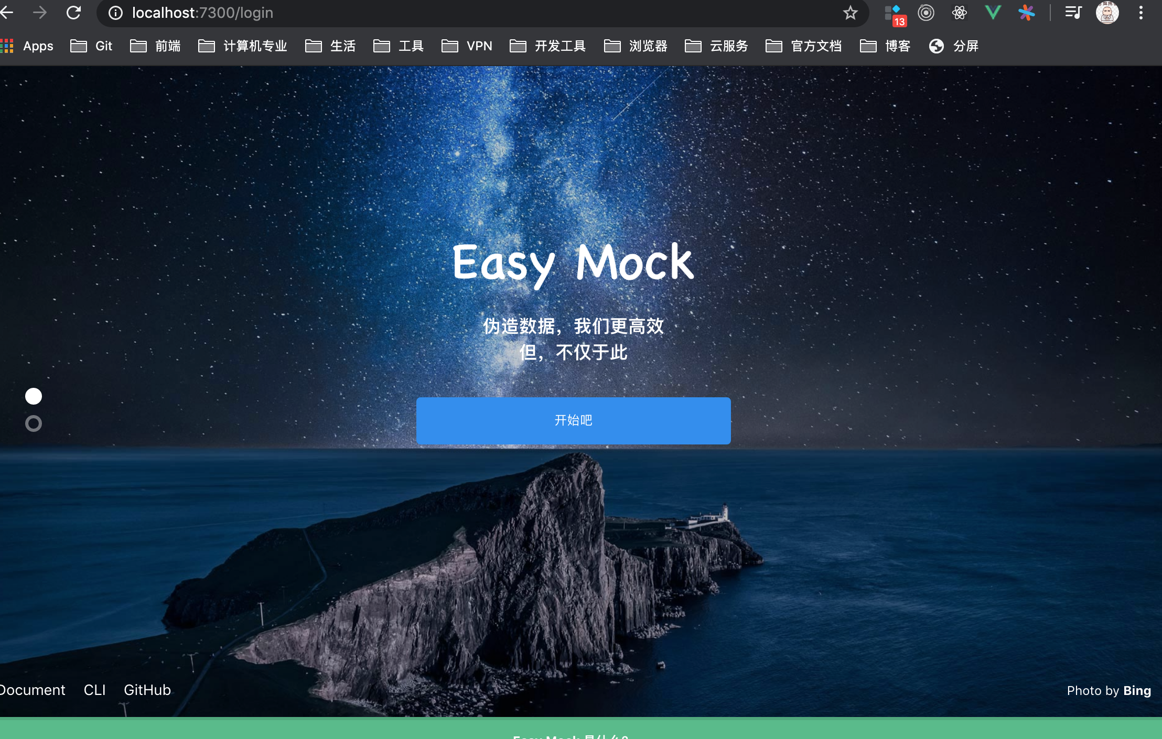Image resolution: width=1162 pixels, height=739 pixels.
Task: Expand the 开发工具 bookmarks folder
Action: (548, 46)
